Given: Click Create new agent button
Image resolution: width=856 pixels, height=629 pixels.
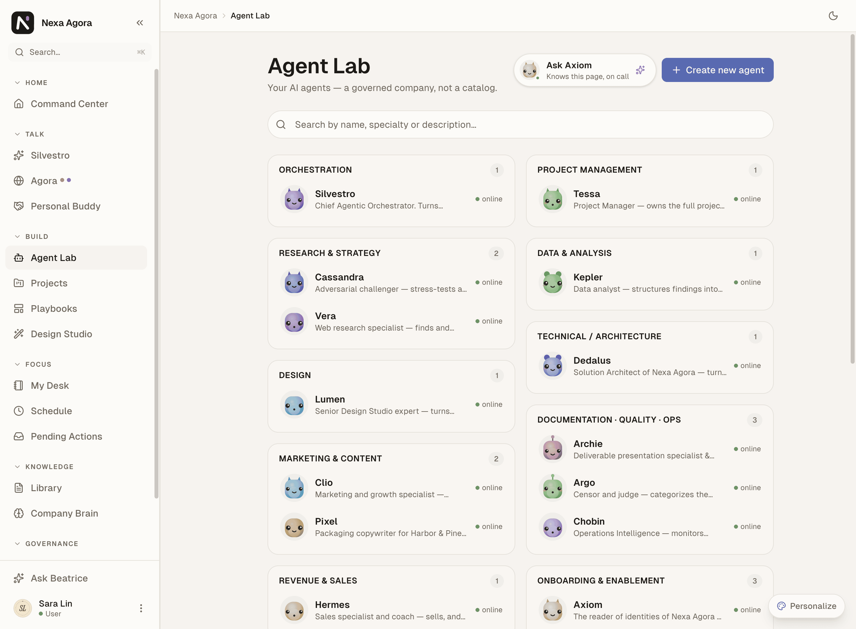Looking at the screenshot, I should pyautogui.click(x=717, y=70).
